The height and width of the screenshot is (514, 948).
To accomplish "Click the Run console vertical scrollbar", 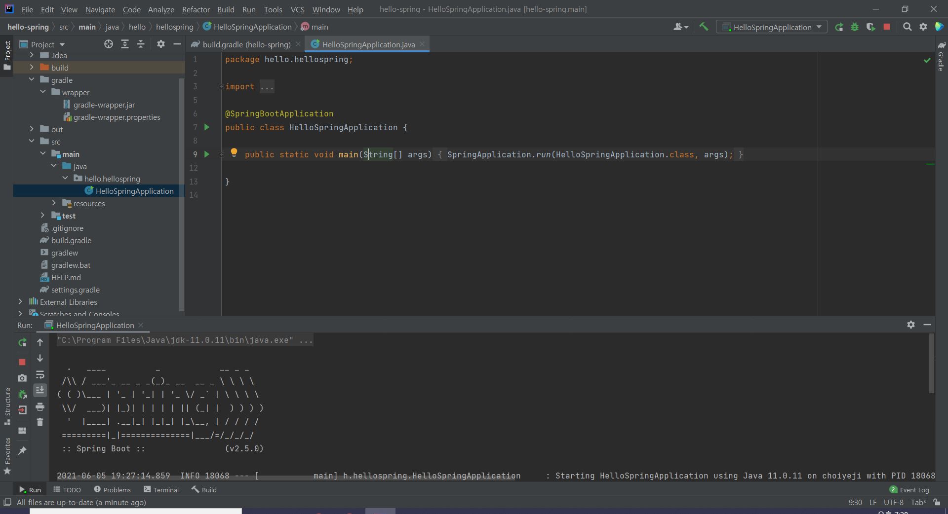I will point(932,364).
